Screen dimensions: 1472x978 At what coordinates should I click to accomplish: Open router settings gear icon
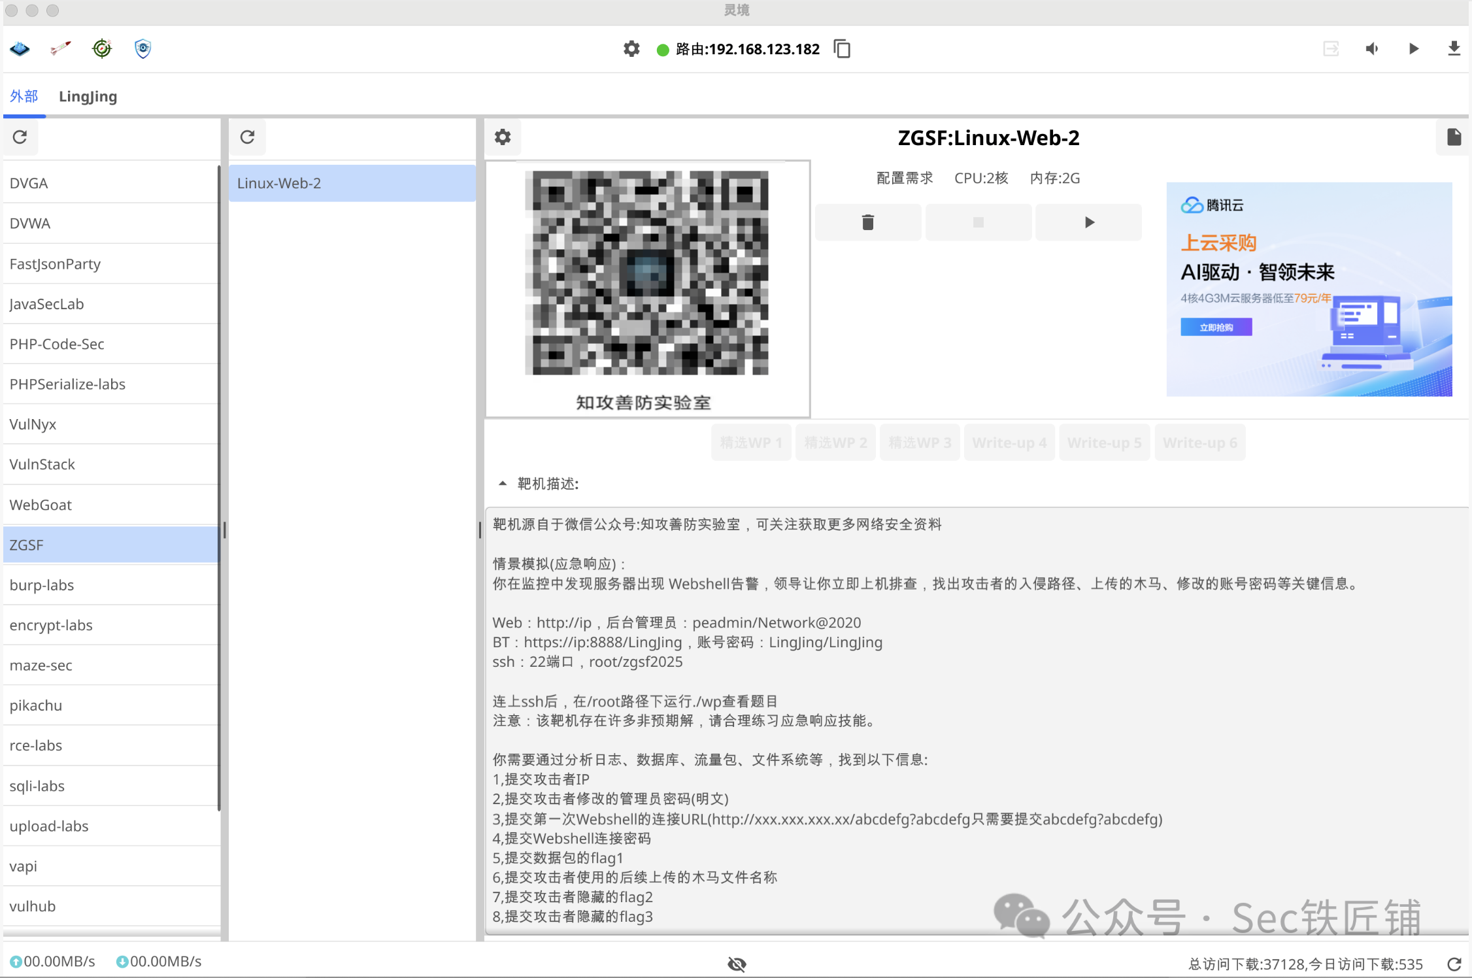[x=631, y=49]
